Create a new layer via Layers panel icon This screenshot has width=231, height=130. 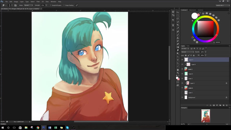[x=223, y=105]
